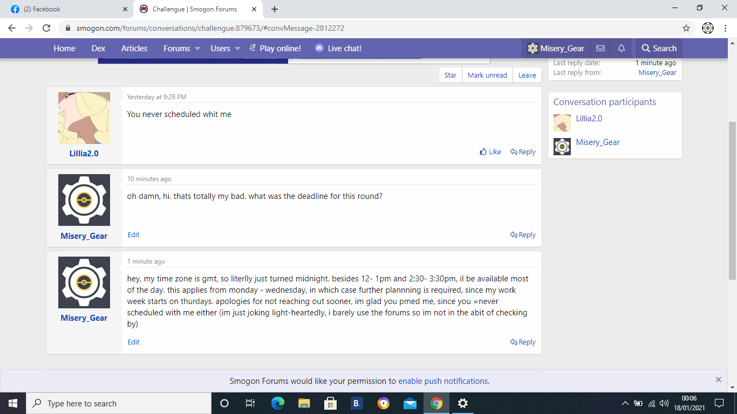
Task: Click Lillia2.0's small avatar in Conversation participants
Action: pos(562,123)
